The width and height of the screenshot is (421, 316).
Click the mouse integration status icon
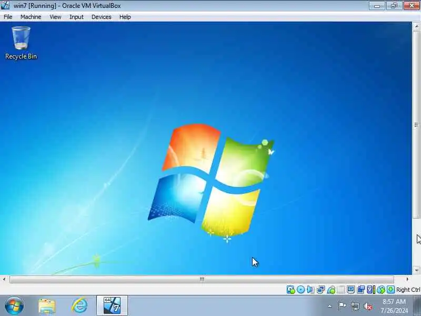coord(380,290)
